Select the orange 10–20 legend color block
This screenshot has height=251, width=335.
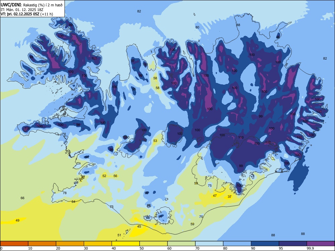(42, 244)
